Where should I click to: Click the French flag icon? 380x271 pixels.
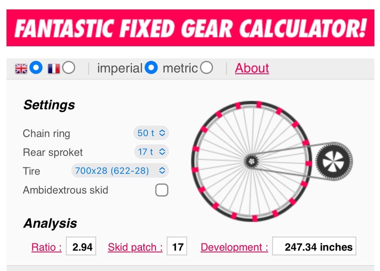tap(54, 68)
